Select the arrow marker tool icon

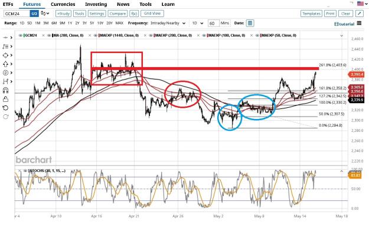[5, 64]
